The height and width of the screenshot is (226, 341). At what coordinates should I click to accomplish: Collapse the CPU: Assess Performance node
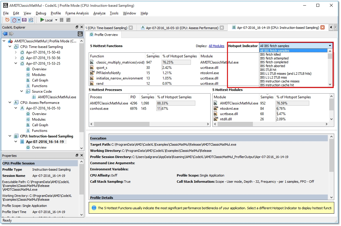10,102
